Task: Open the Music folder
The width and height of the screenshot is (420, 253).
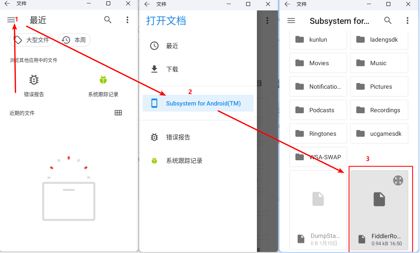Action: [379, 63]
